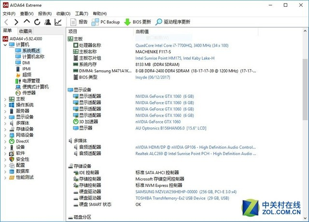309x222 pixels.
Task: Click the 超频 flame icon
Action: (x=18, y=75)
